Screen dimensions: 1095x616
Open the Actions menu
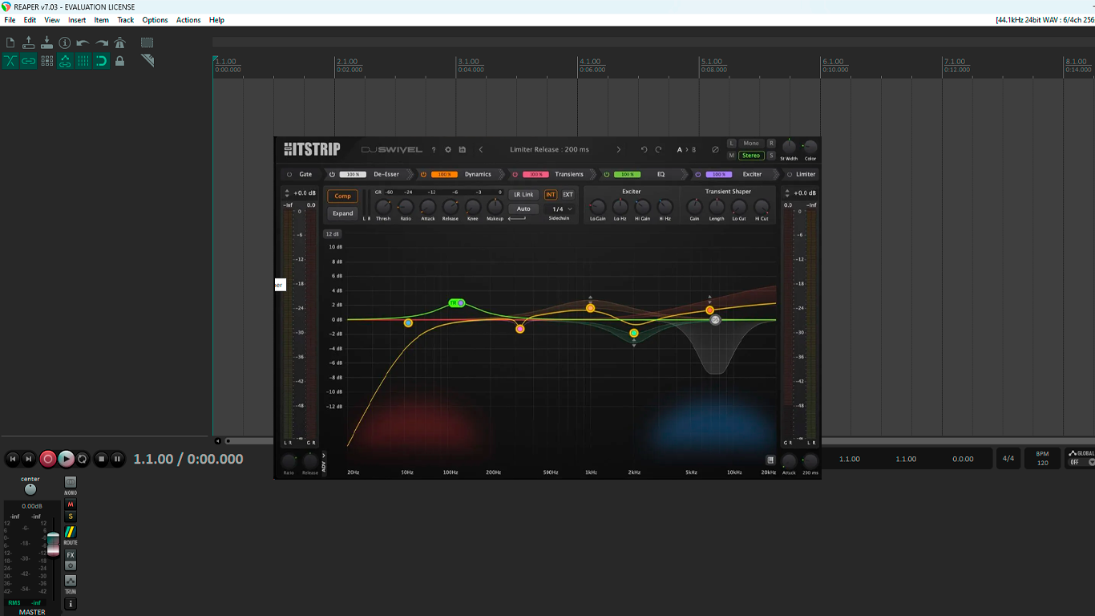(x=188, y=20)
